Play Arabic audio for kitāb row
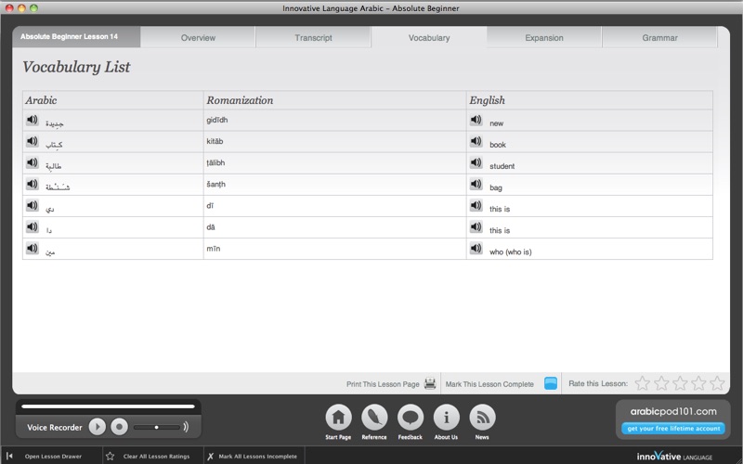 [33, 141]
